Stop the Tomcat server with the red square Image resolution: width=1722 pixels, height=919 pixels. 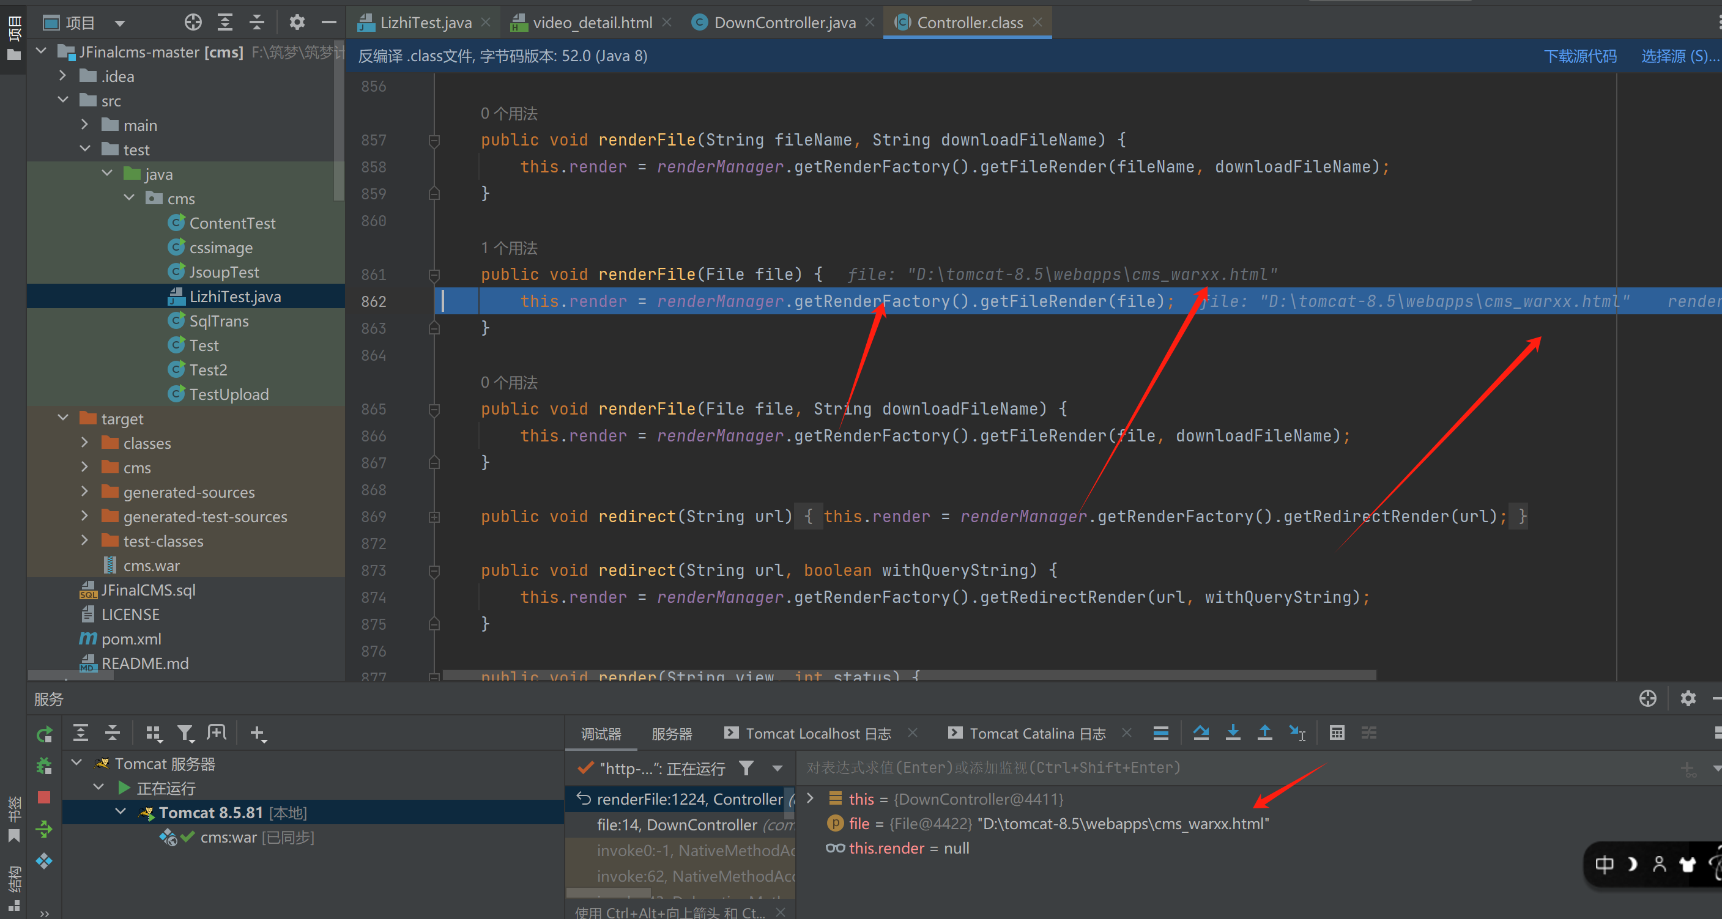(x=44, y=797)
